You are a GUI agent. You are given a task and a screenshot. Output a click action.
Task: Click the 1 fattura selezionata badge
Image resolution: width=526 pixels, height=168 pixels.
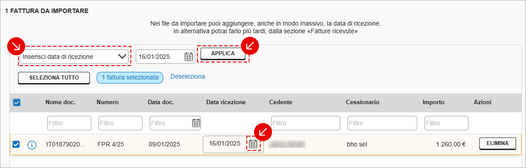(130, 77)
